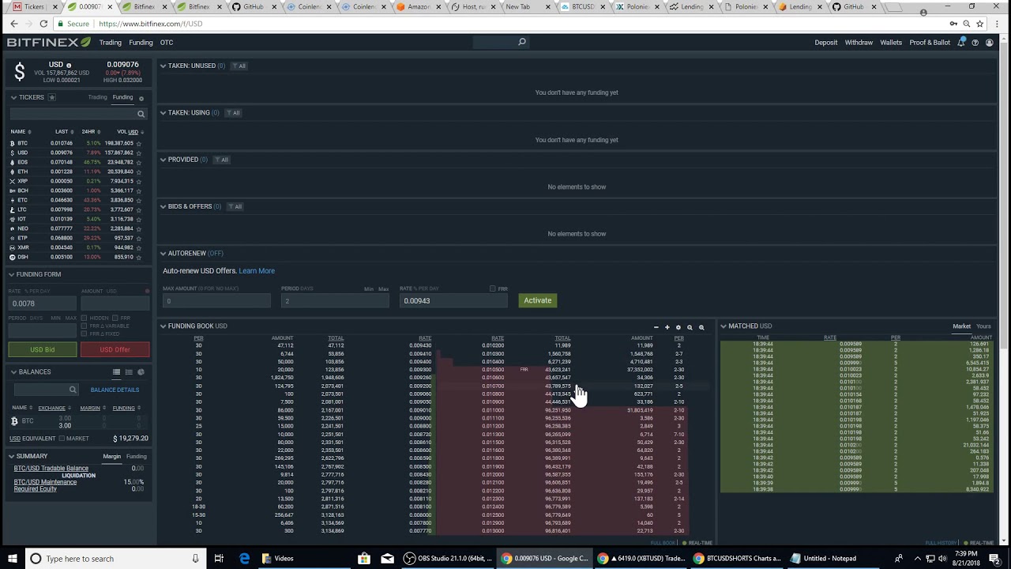Click the Activate autorenew button
1011x569 pixels.
click(537, 300)
